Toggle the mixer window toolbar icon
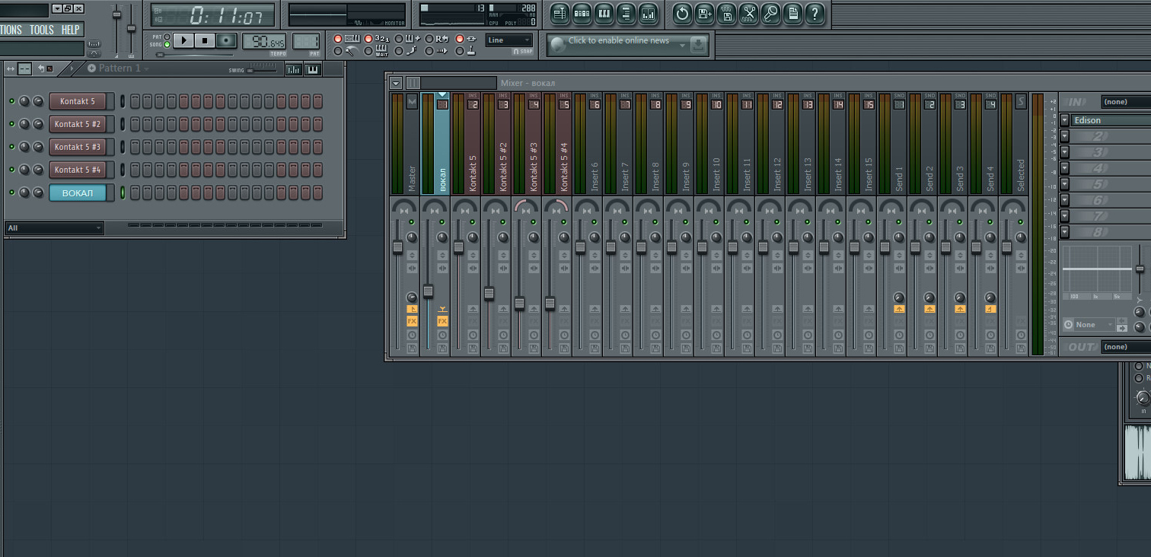Image resolution: width=1151 pixels, height=557 pixels. point(648,13)
